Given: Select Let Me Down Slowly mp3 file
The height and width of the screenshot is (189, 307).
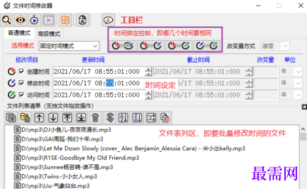Looking at the screenshot, I should point(130,148).
